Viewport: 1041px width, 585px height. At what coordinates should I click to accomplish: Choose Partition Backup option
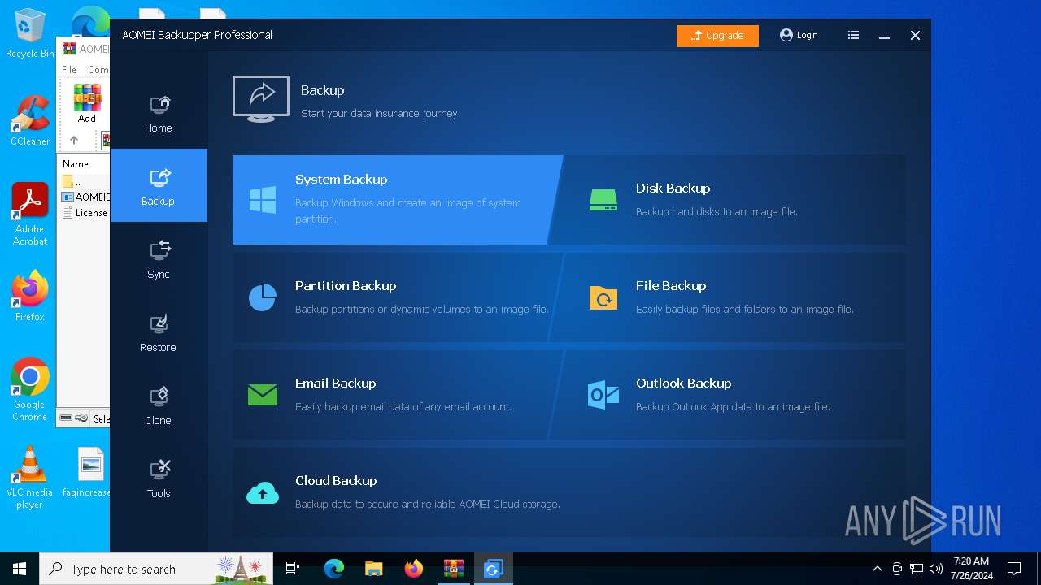coord(397,297)
